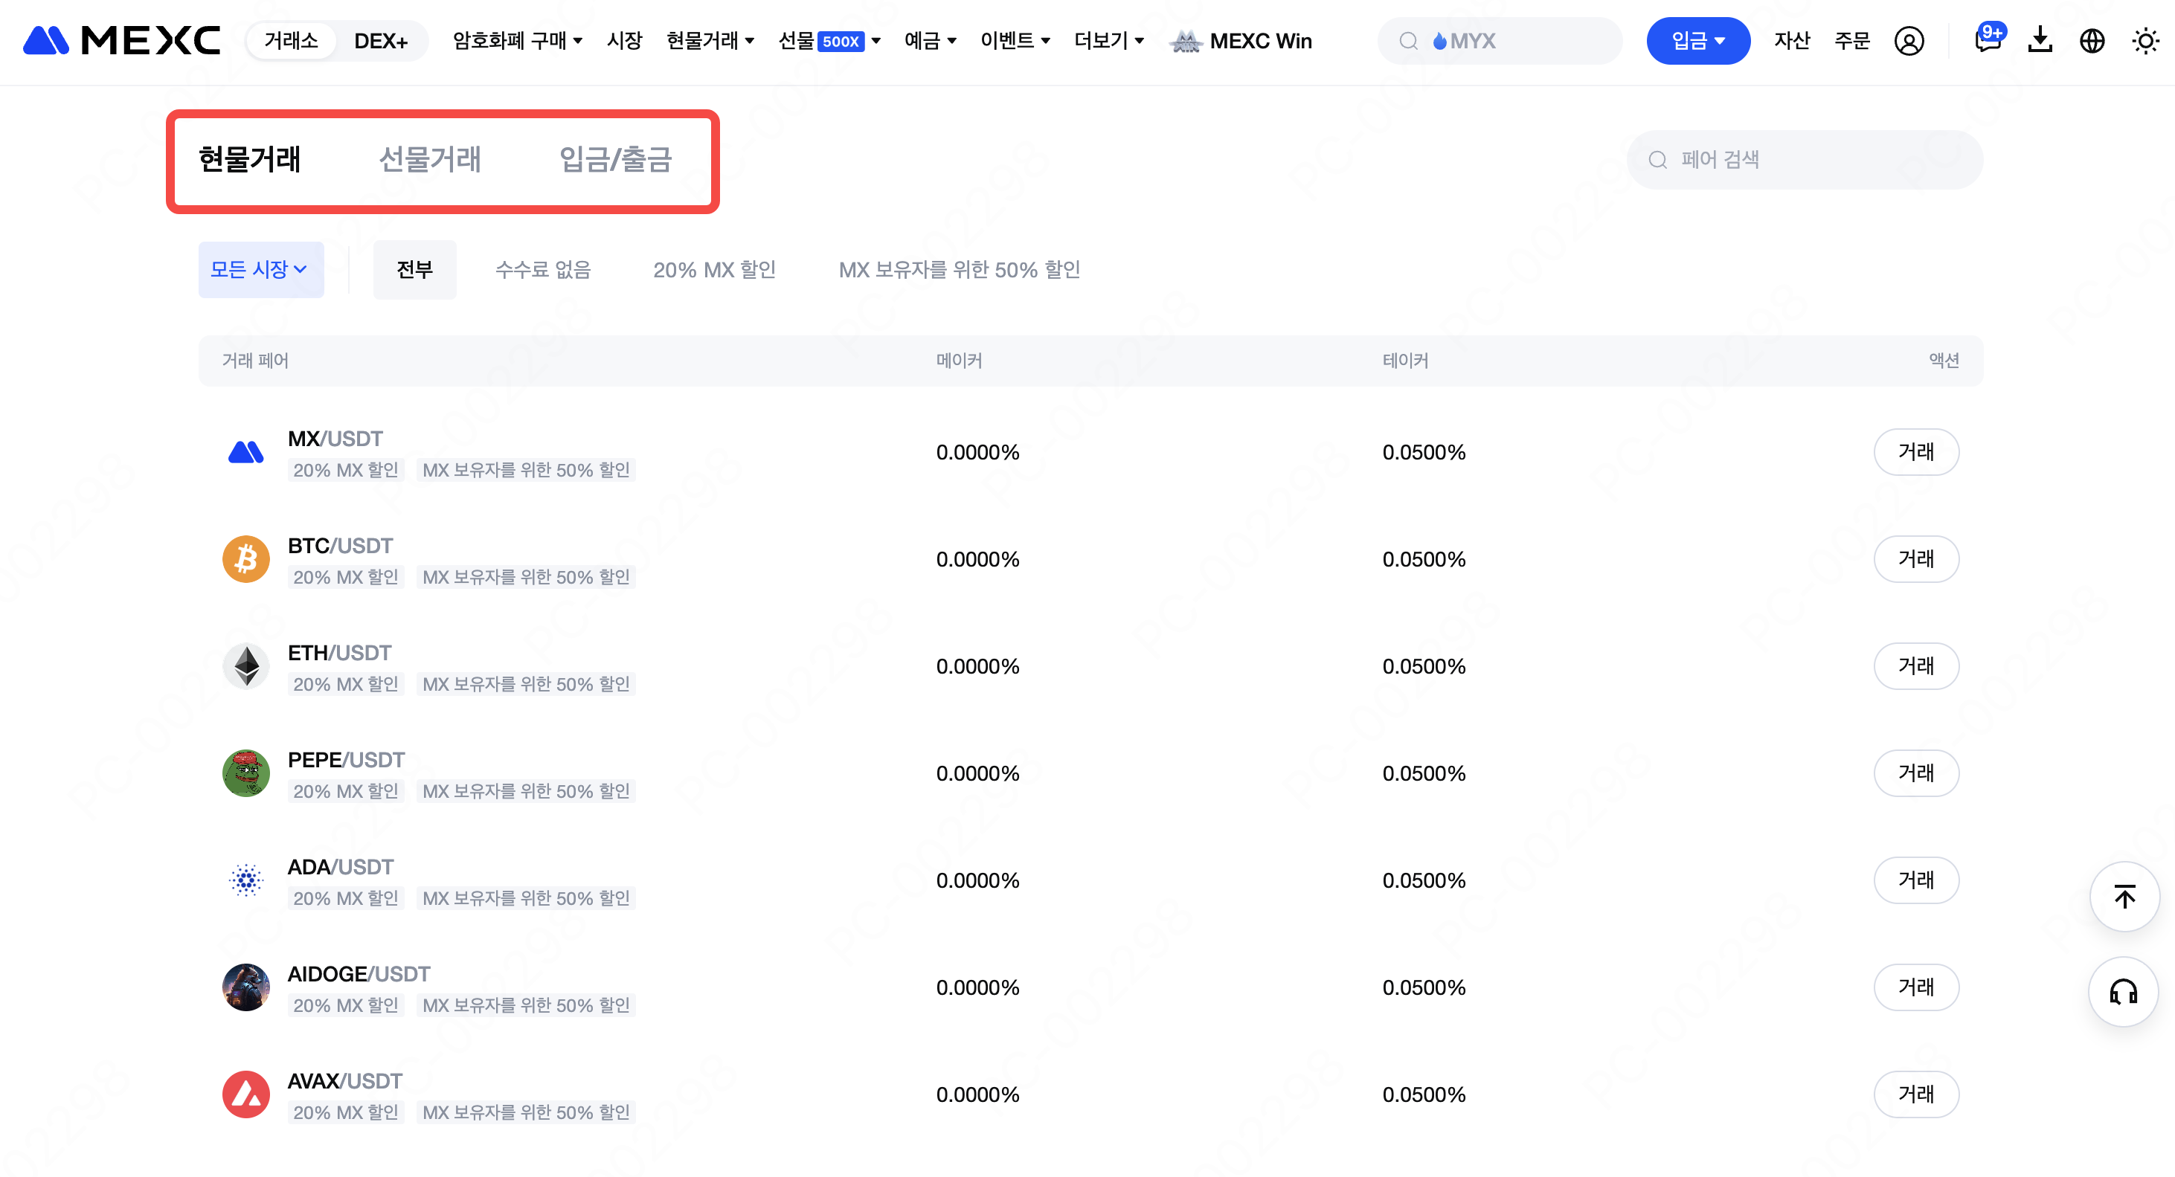Expand 현물거래 header dropdown
This screenshot has height=1177, width=2175.
click(x=710, y=40)
